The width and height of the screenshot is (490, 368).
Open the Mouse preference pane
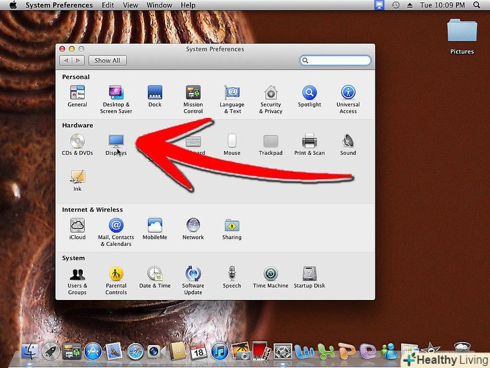(232, 144)
